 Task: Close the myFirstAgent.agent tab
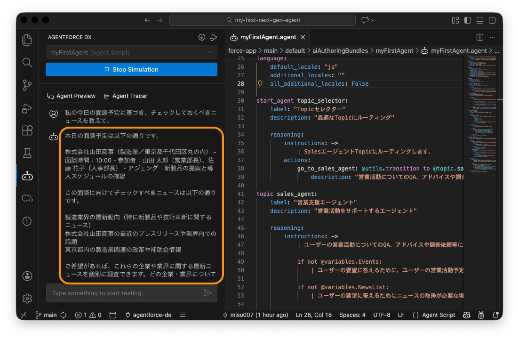coord(303,37)
